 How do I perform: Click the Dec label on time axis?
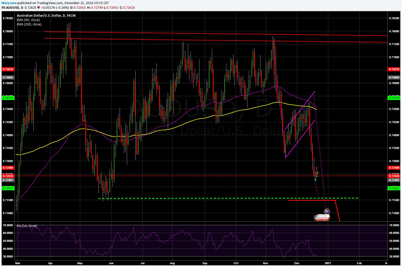[297, 263]
